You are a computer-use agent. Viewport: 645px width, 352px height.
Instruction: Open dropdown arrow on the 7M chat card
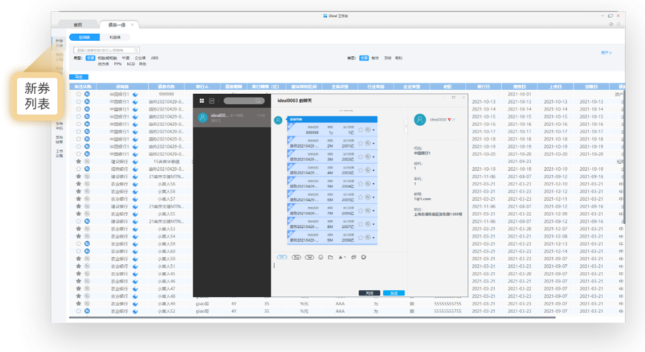(373, 211)
